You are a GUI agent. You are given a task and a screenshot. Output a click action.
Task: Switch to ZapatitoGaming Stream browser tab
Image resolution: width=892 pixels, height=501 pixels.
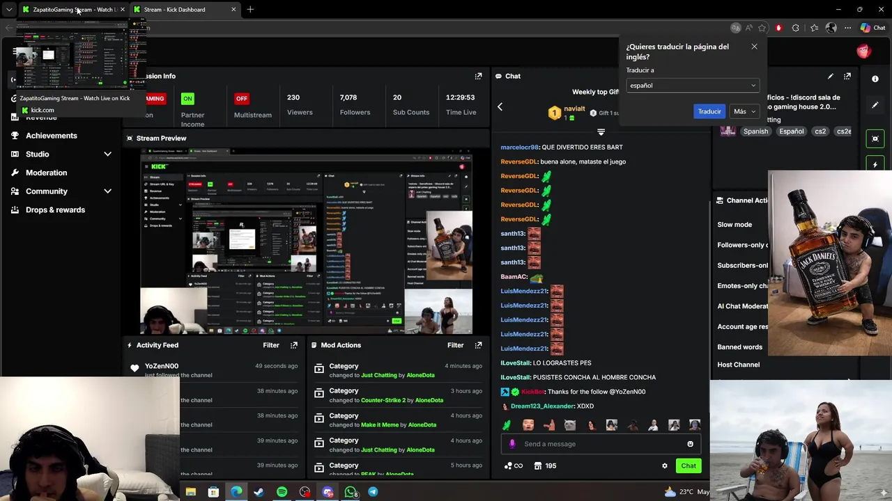click(x=73, y=9)
